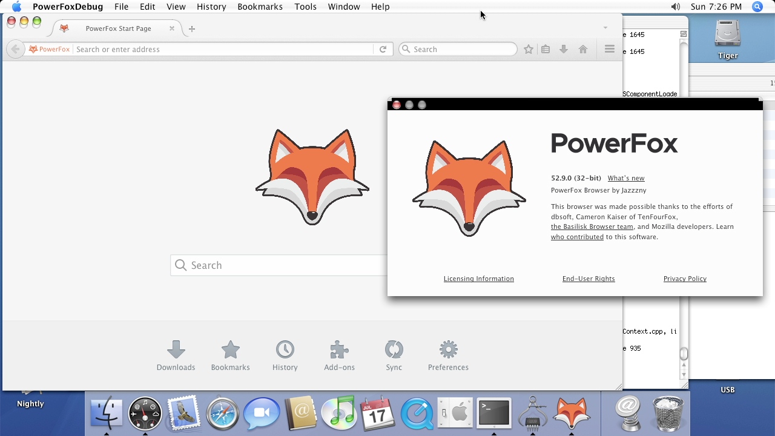Image resolution: width=775 pixels, height=436 pixels.
Task: Click the menu bar clock Sun 7:26 PM
Action: pyautogui.click(x=716, y=7)
